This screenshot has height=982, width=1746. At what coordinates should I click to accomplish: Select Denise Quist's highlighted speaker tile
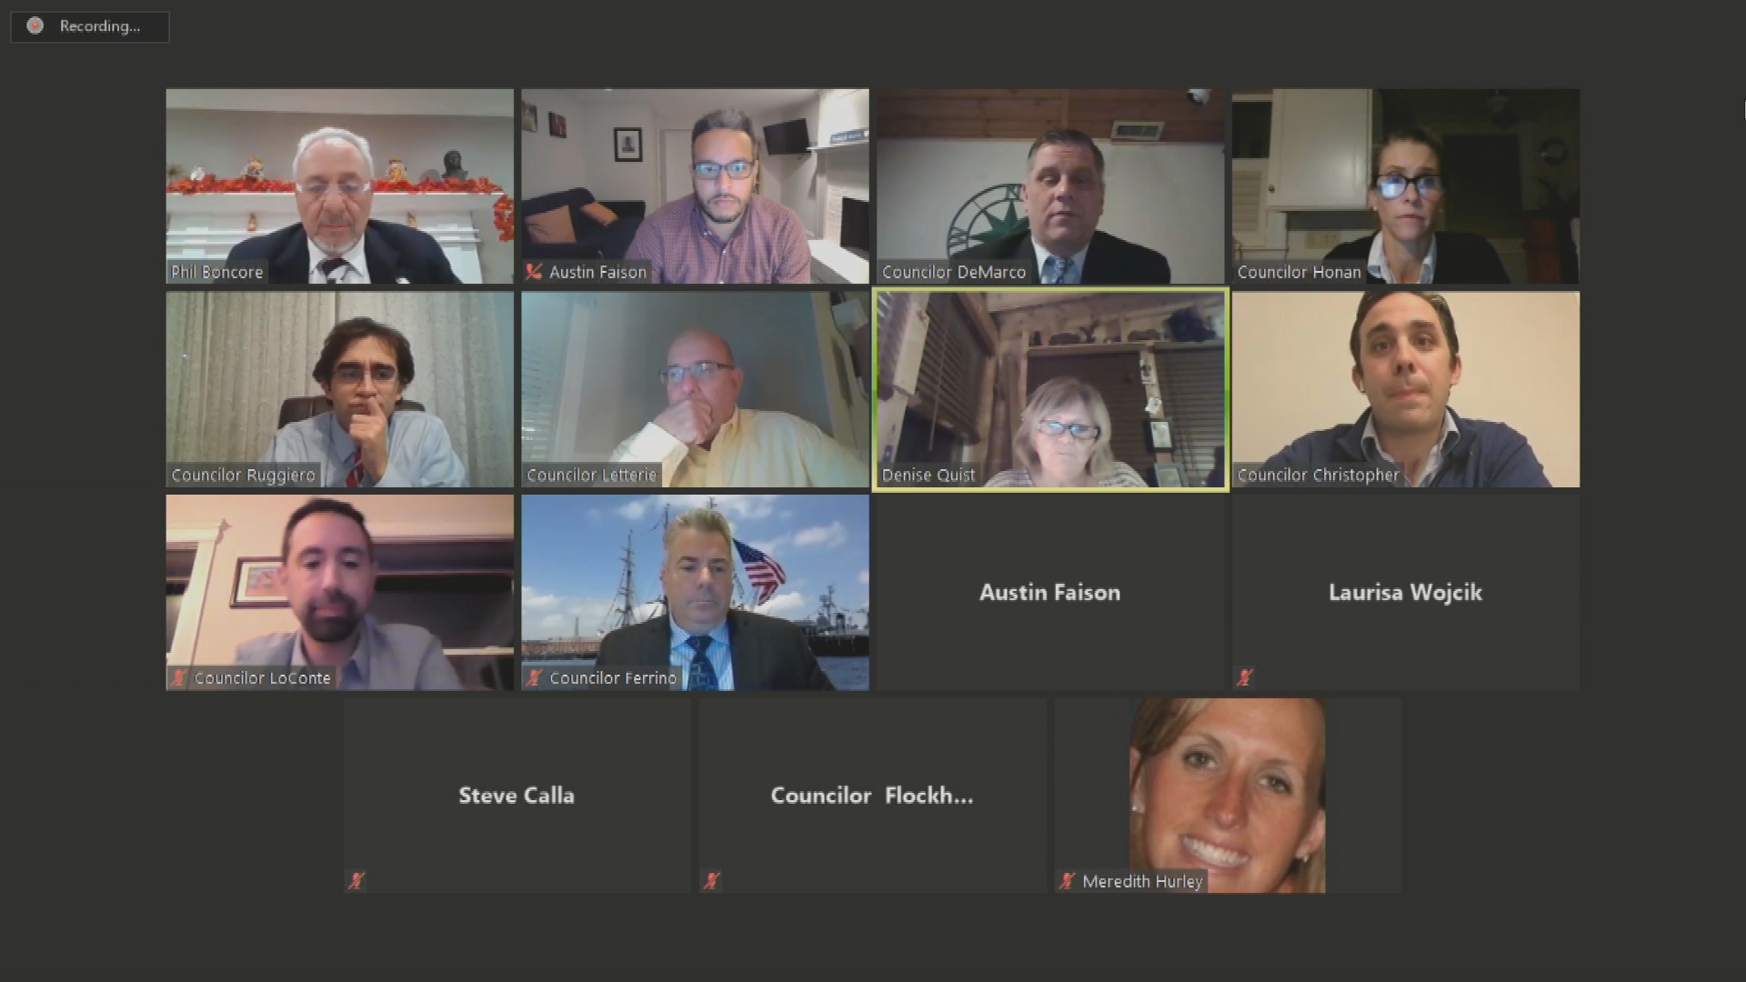click(x=1050, y=389)
